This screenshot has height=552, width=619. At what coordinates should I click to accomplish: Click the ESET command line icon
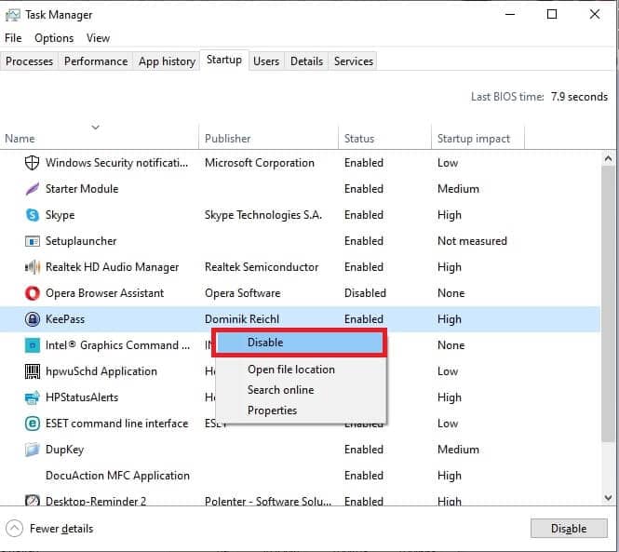click(x=32, y=424)
